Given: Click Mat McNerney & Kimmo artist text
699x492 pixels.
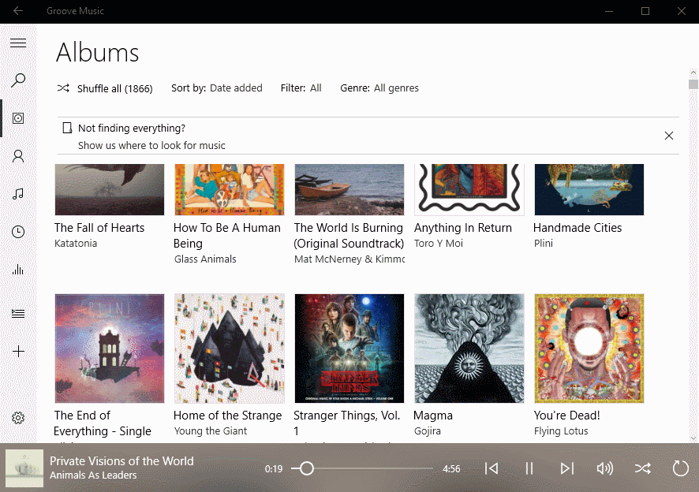Looking at the screenshot, I should [x=349, y=259].
